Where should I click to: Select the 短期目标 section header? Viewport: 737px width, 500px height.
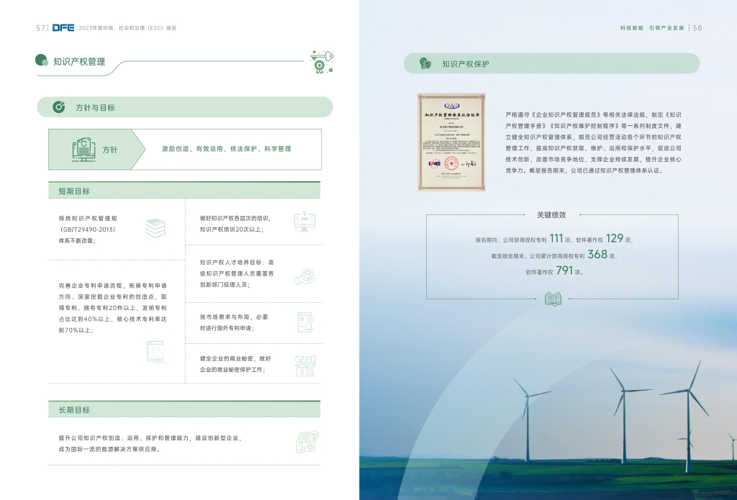75,191
